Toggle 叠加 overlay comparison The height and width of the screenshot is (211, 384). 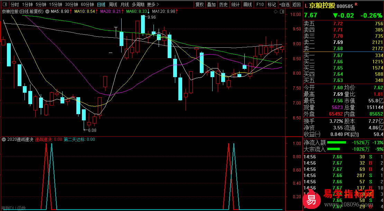tap(211, 5)
